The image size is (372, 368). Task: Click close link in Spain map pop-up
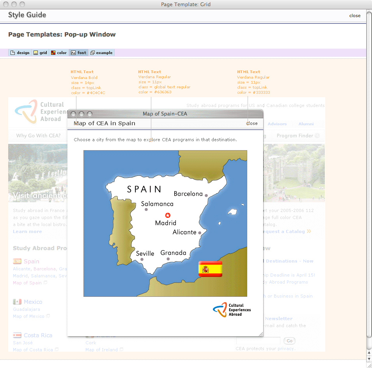[x=252, y=123]
